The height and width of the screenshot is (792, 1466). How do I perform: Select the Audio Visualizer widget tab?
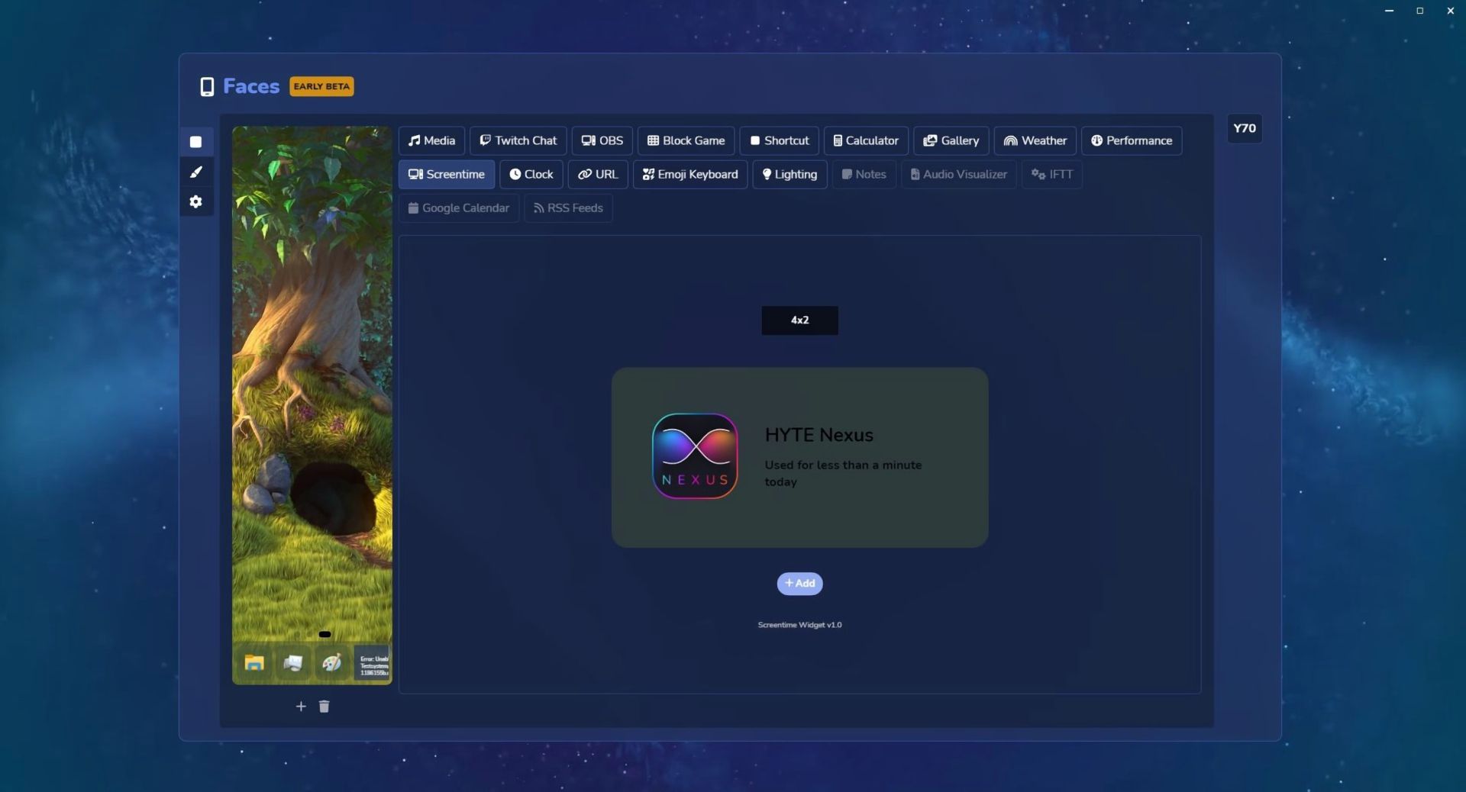[x=959, y=174]
